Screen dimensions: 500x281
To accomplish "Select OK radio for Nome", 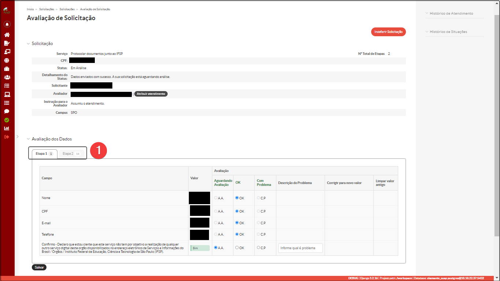I will (237, 198).
